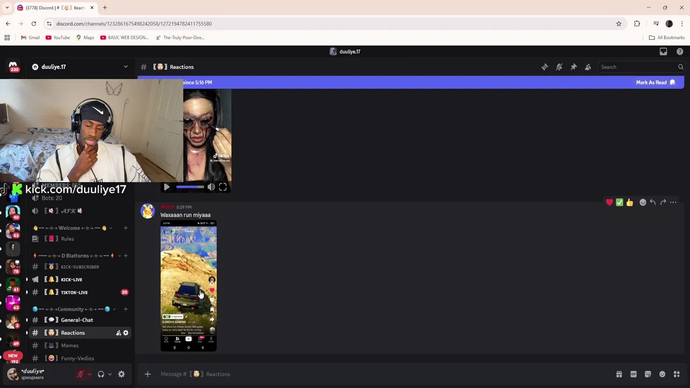Open the car game screenshot thumbnail
Screen dimensions: 690x388
click(x=189, y=286)
